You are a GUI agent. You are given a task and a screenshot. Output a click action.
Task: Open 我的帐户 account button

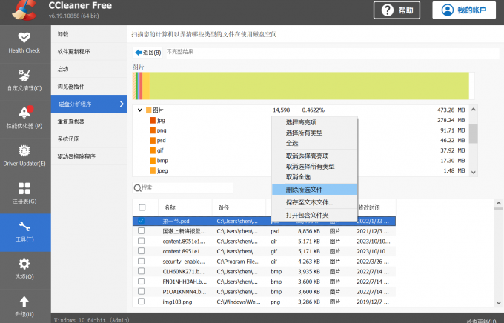click(x=464, y=10)
